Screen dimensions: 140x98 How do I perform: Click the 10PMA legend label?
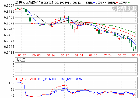(100, 3)
